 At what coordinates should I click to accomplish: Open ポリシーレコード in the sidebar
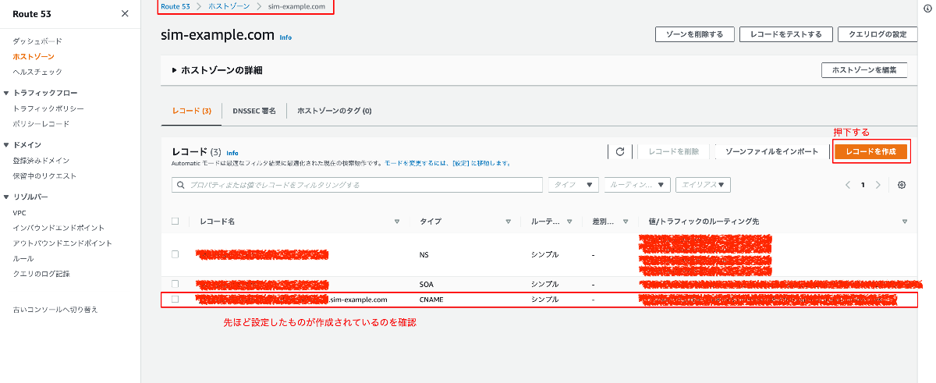(41, 123)
